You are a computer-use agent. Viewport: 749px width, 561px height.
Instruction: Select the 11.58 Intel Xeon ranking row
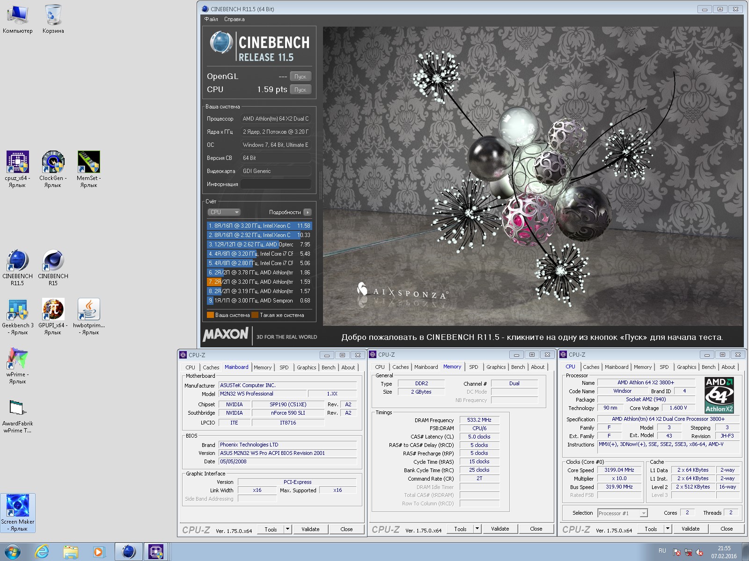259,226
